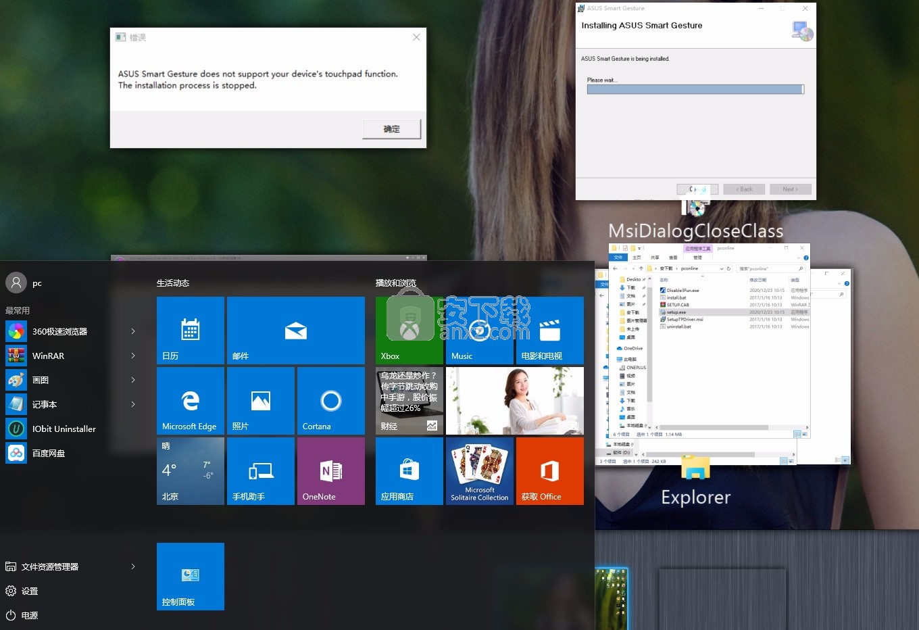Screen dimensions: 919x630
Task: Open the pc user account menu
Action: [x=24, y=283]
